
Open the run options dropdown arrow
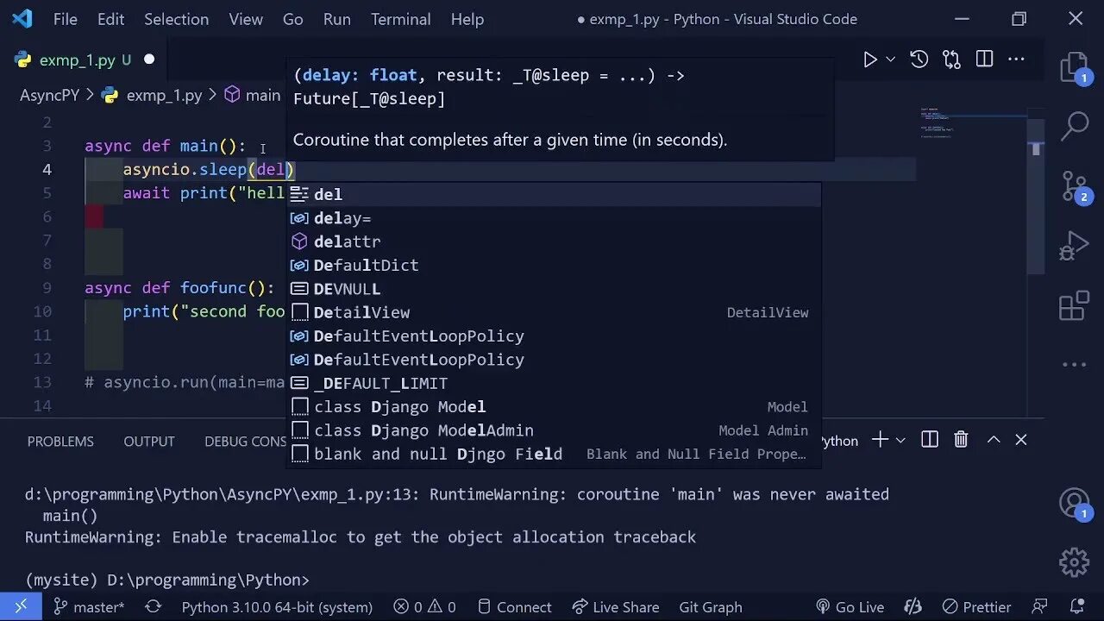point(891,60)
